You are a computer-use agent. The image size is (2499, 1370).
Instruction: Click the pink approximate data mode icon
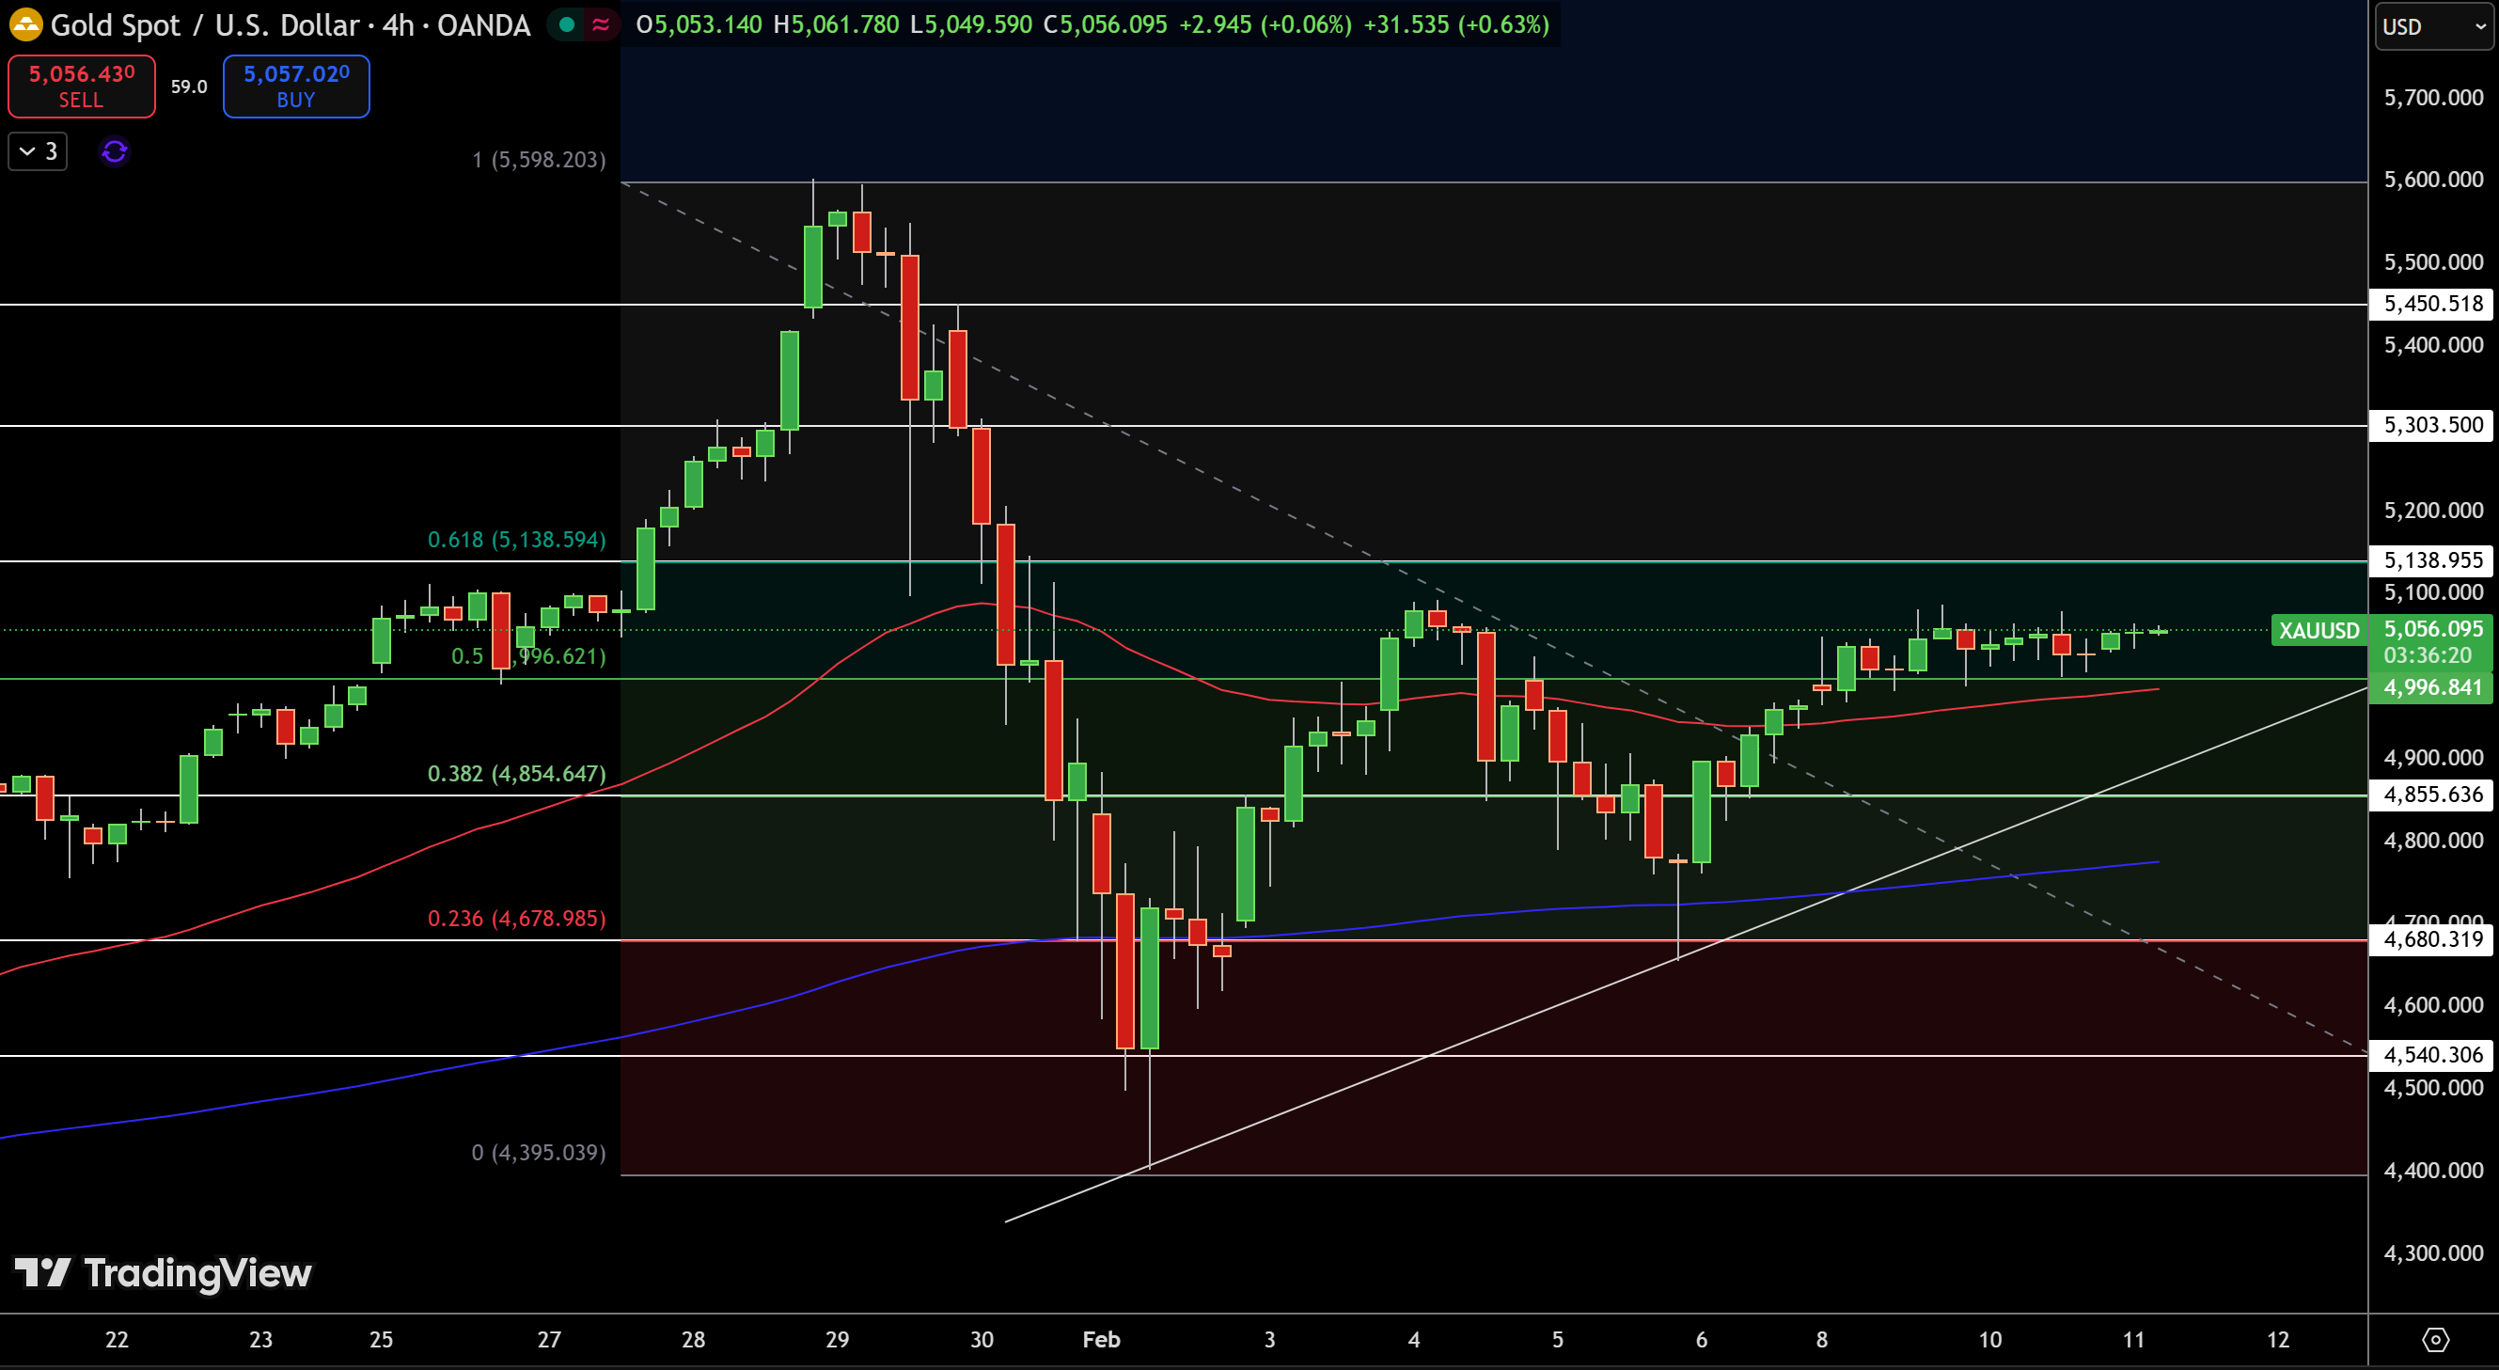pos(601,25)
